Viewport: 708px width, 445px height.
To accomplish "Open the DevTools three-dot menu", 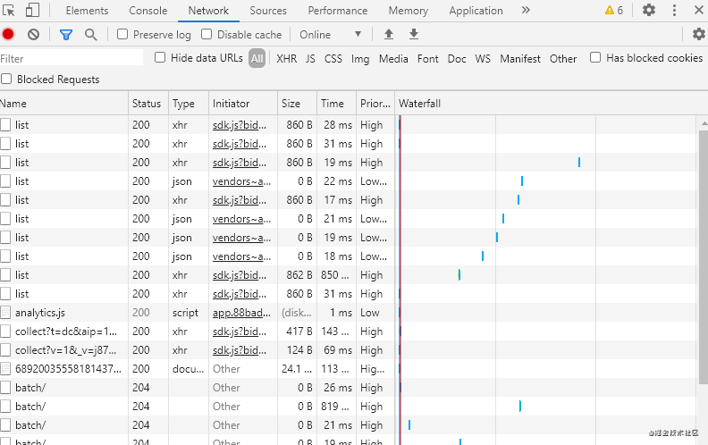I will (x=674, y=10).
